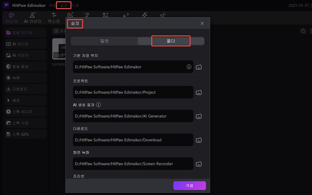Select 로컬 미디어 in the sidebar
Screen dimensions: 312x195
[x=25, y=33]
